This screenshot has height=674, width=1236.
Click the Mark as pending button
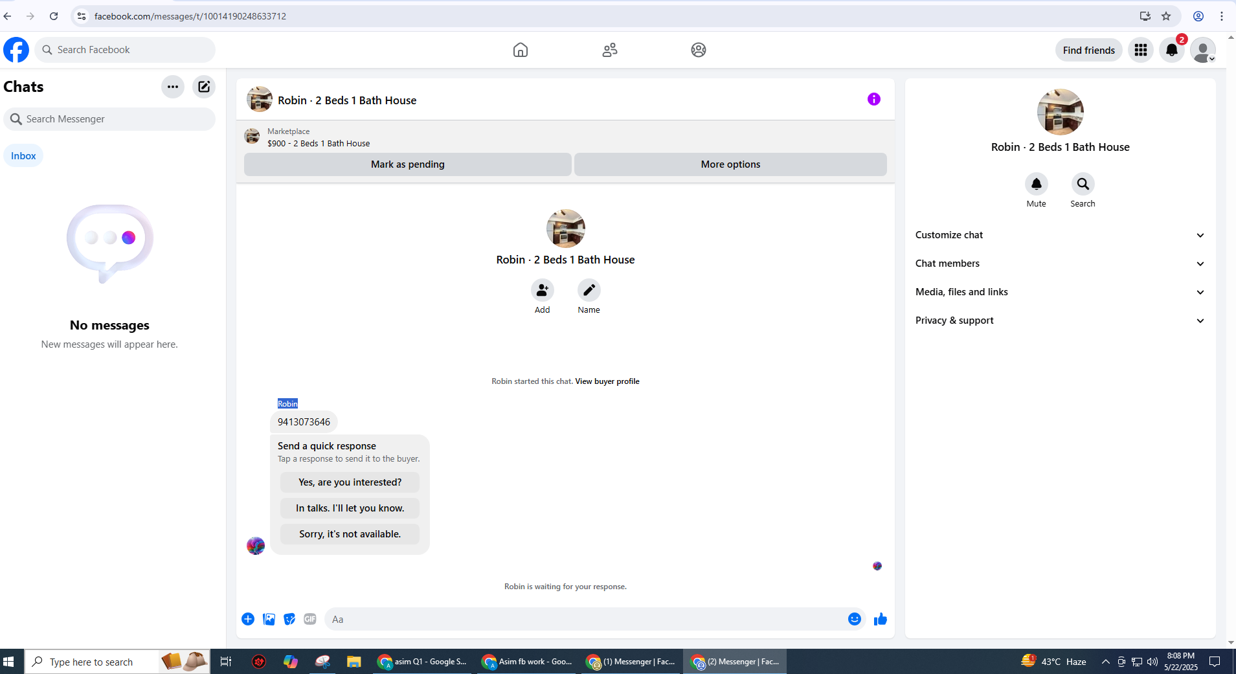408,164
